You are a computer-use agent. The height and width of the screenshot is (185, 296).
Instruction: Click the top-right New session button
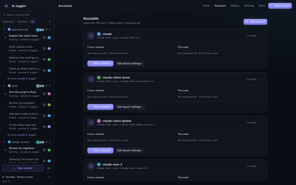click(x=280, y=6)
